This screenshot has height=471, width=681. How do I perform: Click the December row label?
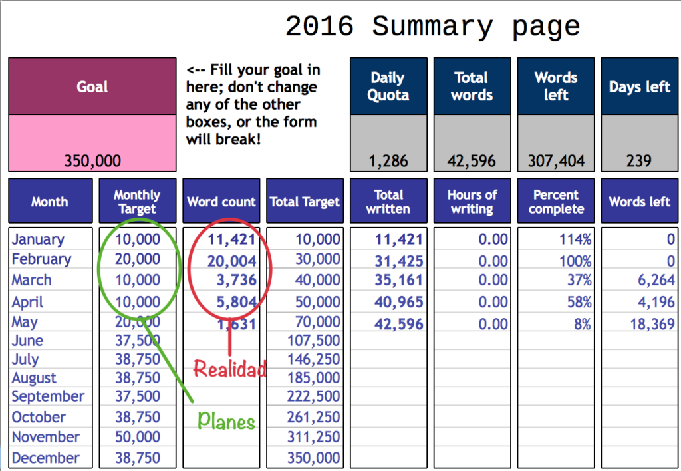(x=46, y=458)
